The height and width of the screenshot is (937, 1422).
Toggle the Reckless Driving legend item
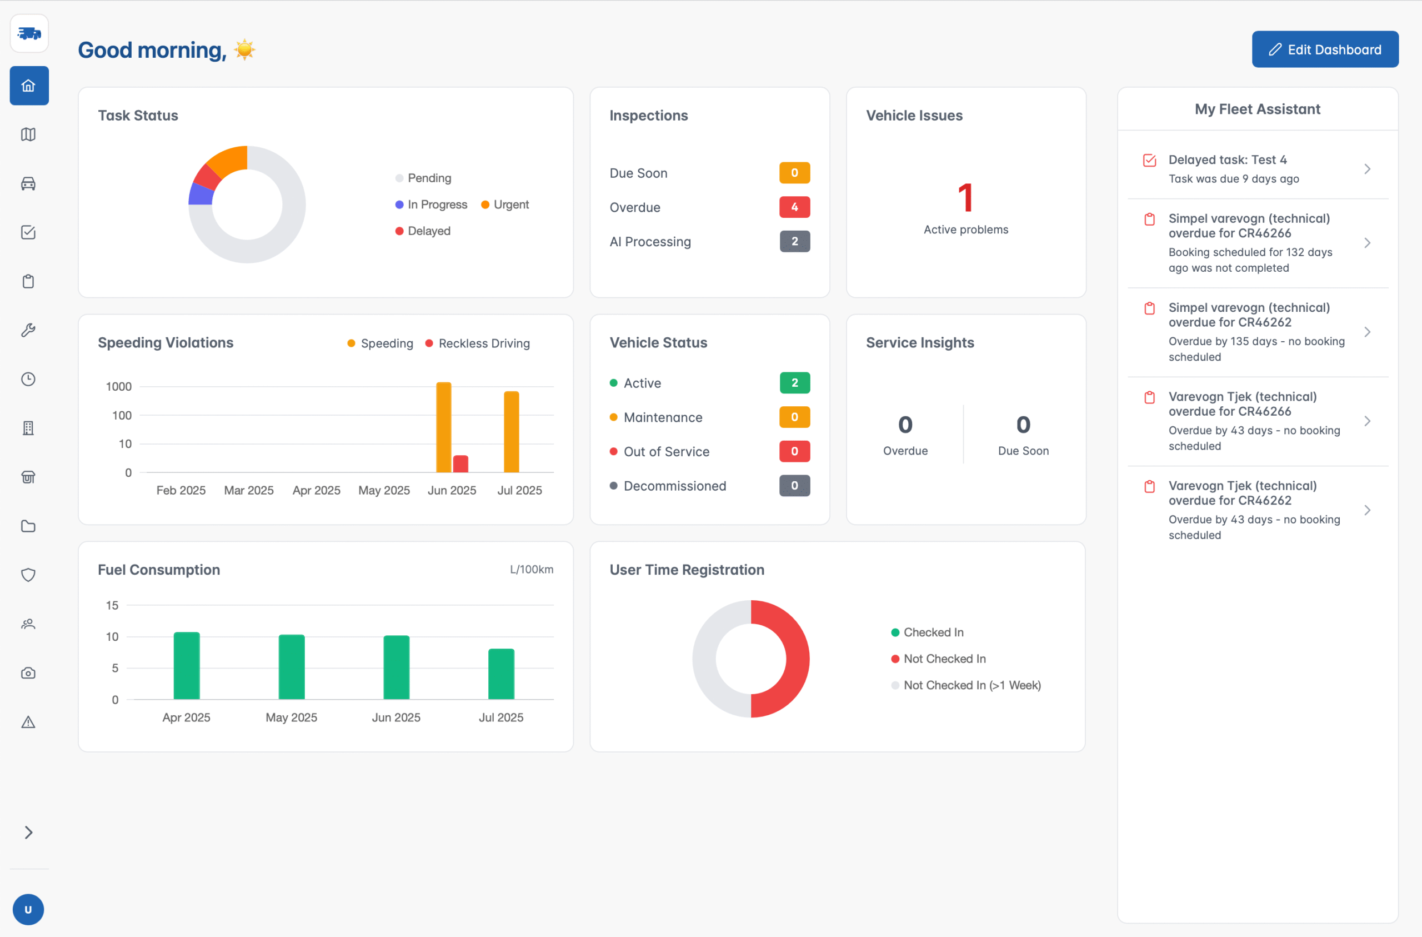point(477,343)
